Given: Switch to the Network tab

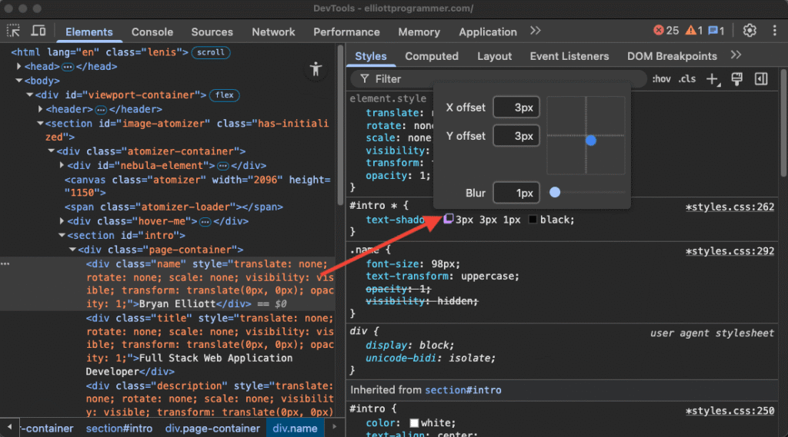Looking at the screenshot, I should click(x=273, y=31).
